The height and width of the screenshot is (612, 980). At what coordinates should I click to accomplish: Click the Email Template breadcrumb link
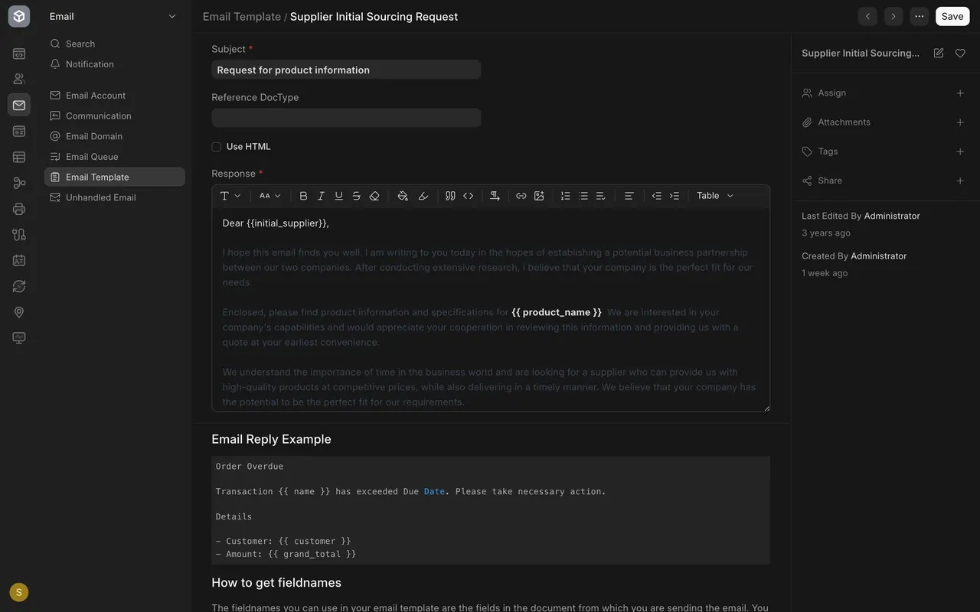point(242,16)
